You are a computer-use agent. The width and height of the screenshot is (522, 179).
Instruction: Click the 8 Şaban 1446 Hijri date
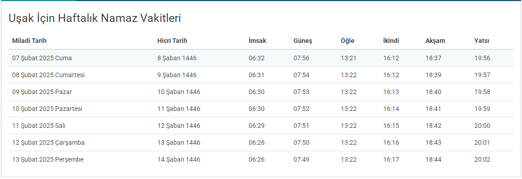[177, 58]
